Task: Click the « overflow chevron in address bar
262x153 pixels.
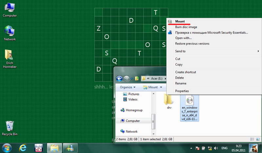Action: click(x=148, y=78)
